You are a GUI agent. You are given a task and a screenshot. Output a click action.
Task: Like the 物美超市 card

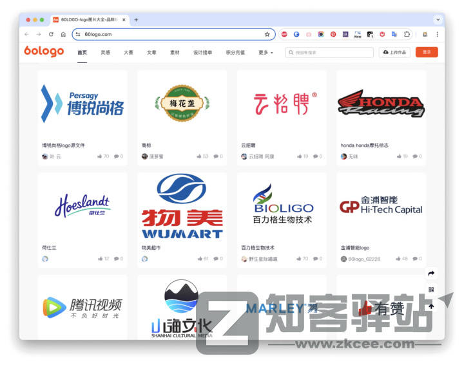pos(203,259)
